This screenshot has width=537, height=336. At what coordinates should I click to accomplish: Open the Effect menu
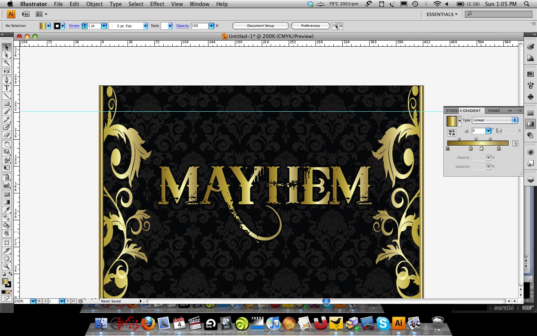tap(157, 4)
